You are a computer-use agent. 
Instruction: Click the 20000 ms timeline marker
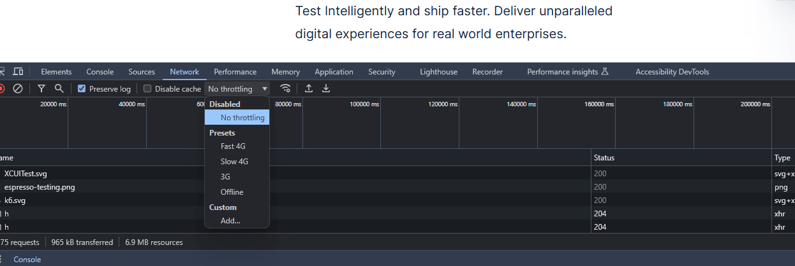click(53, 104)
